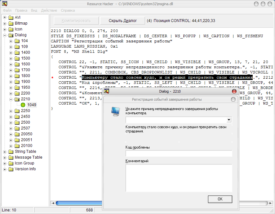Click the script horizontal scrollbar thumb
Screen dimensions: 275x214
79,203
